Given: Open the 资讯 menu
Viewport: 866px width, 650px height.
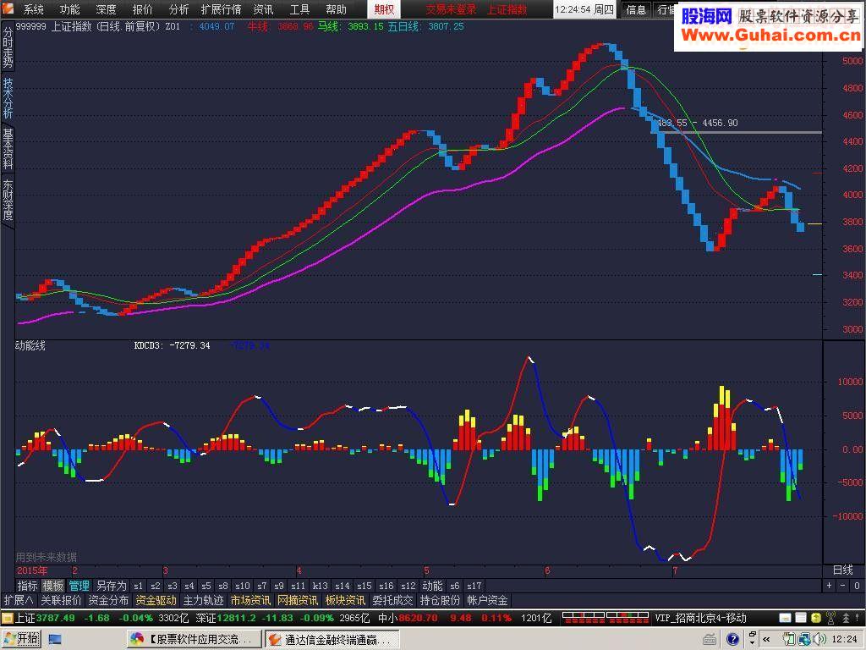Looking at the screenshot, I should (263, 8).
